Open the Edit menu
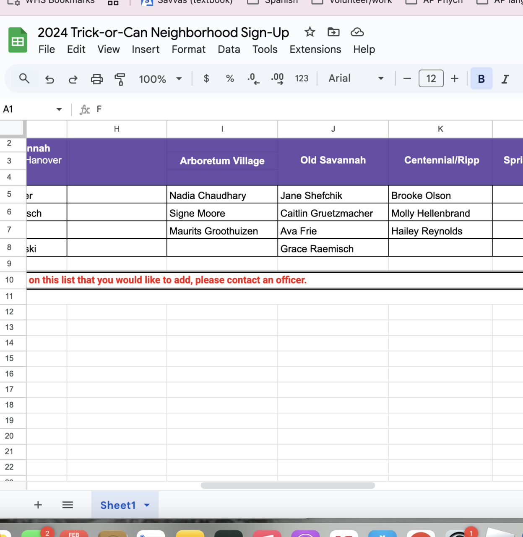Image resolution: width=523 pixels, height=537 pixels. coord(76,50)
